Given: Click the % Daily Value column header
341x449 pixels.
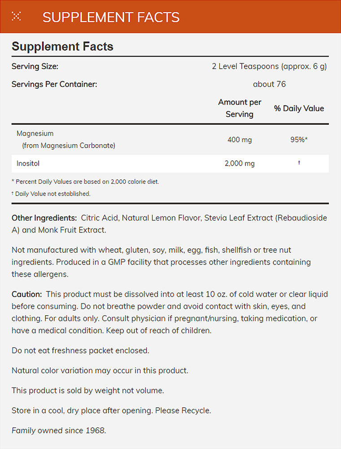Looking at the screenshot, I should (299, 108).
